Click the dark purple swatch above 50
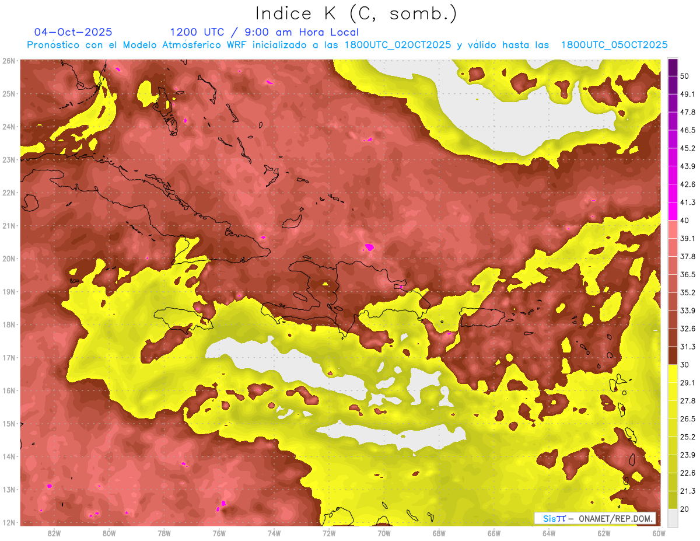 pos(673,67)
